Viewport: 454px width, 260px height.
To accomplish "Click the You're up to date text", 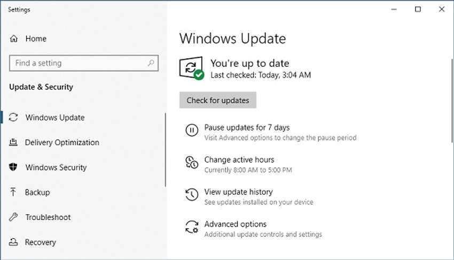I will tap(250, 63).
